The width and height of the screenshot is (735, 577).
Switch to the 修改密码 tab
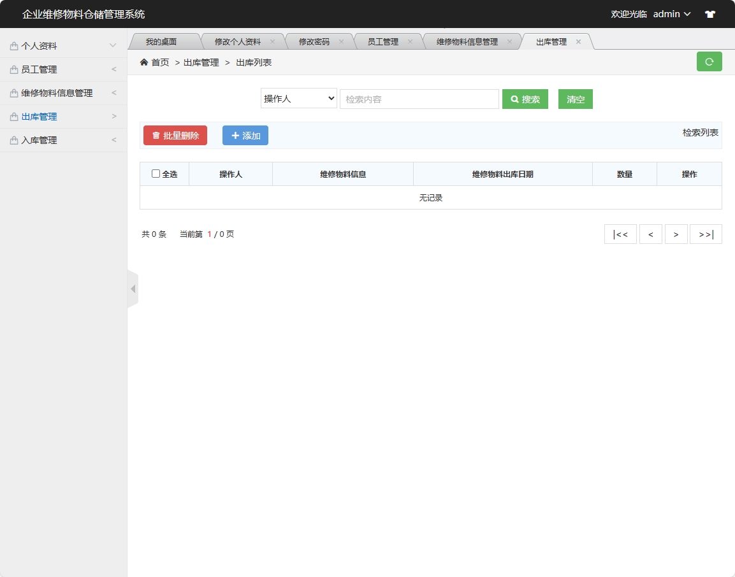point(312,41)
